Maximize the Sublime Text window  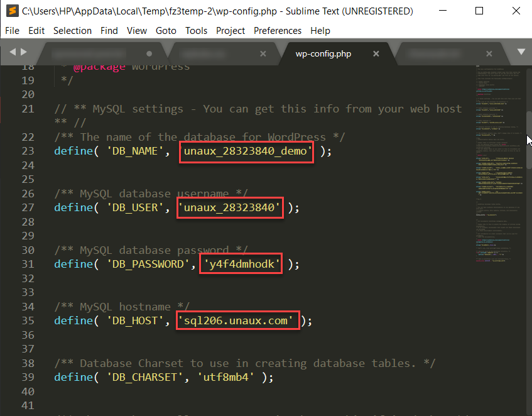[479, 11]
